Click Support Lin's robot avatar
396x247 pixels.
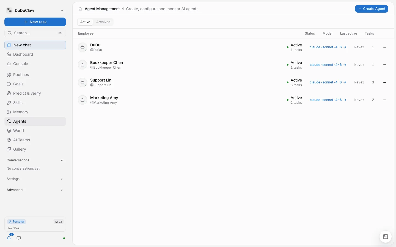(82, 82)
